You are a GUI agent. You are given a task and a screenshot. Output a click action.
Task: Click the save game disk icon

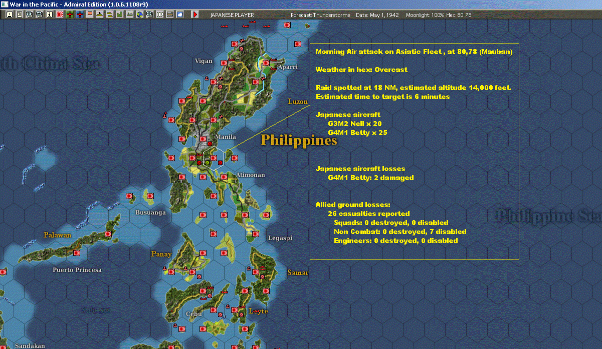click(10, 14)
